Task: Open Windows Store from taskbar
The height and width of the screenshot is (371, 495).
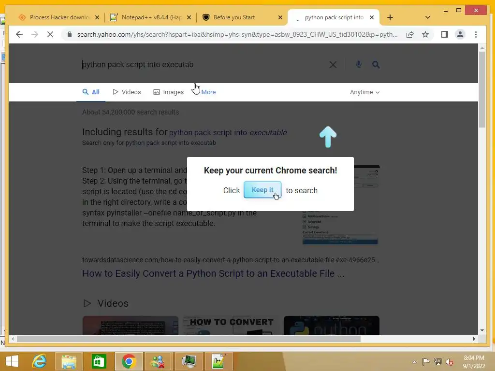Action: click(x=99, y=361)
